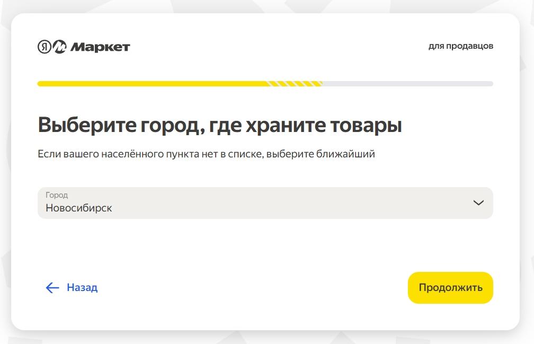Click the hint text about the nearest settlement
Screen dimensions: 534x344
(x=207, y=154)
